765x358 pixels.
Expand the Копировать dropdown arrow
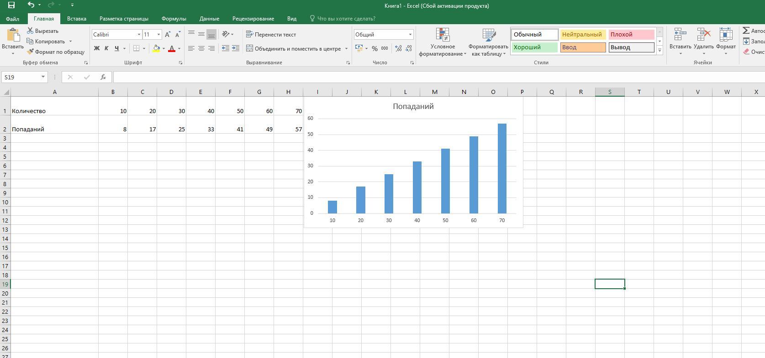(x=70, y=42)
